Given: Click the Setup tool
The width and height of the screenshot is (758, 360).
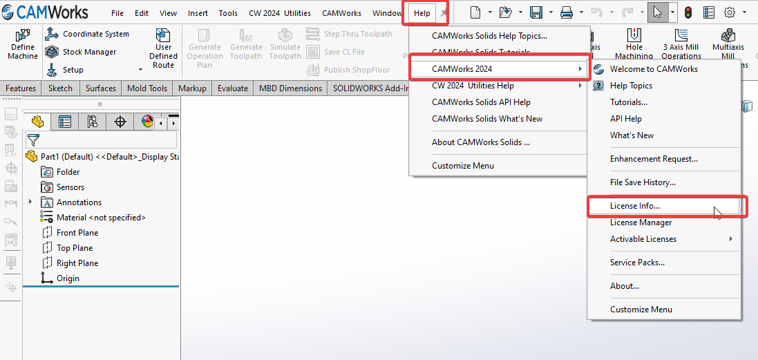Looking at the screenshot, I should [66, 70].
